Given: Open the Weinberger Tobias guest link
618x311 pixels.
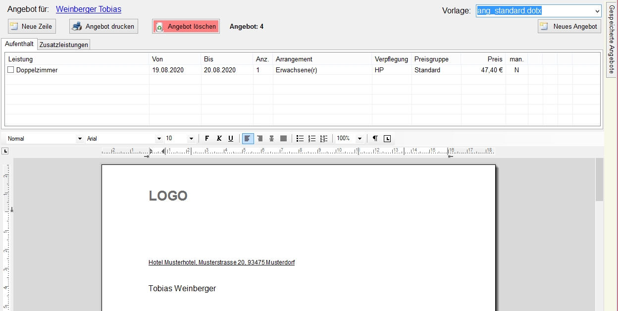Looking at the screenshot, I should pyautogui.click(x=89, y=9).
